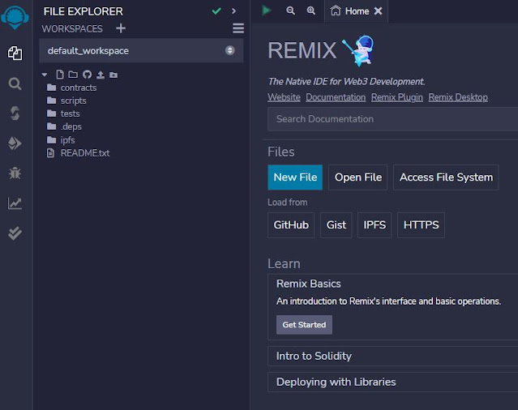This screenshot has height=410, width=518.
Task: Open the Solidity compiler sidebar icon
Action: click(15, 113)
